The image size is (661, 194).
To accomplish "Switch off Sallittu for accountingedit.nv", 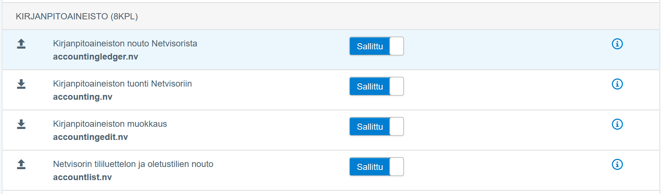I will click(x=376, y=126).
